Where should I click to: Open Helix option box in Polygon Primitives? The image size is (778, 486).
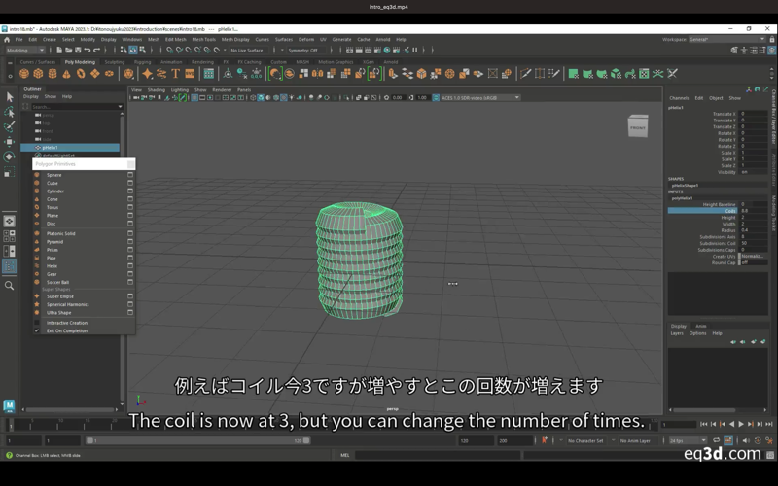coord(130,265)
